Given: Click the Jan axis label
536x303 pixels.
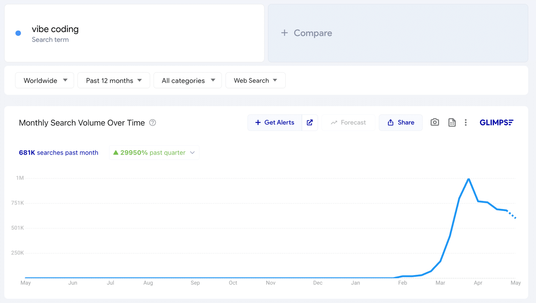Looking at the screenshot, I should click(x=355, y=283).
